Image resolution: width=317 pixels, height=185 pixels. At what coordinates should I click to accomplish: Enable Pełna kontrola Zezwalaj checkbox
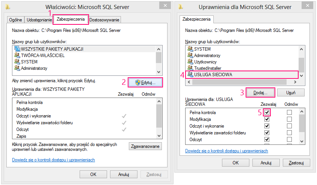click(267, 113)
